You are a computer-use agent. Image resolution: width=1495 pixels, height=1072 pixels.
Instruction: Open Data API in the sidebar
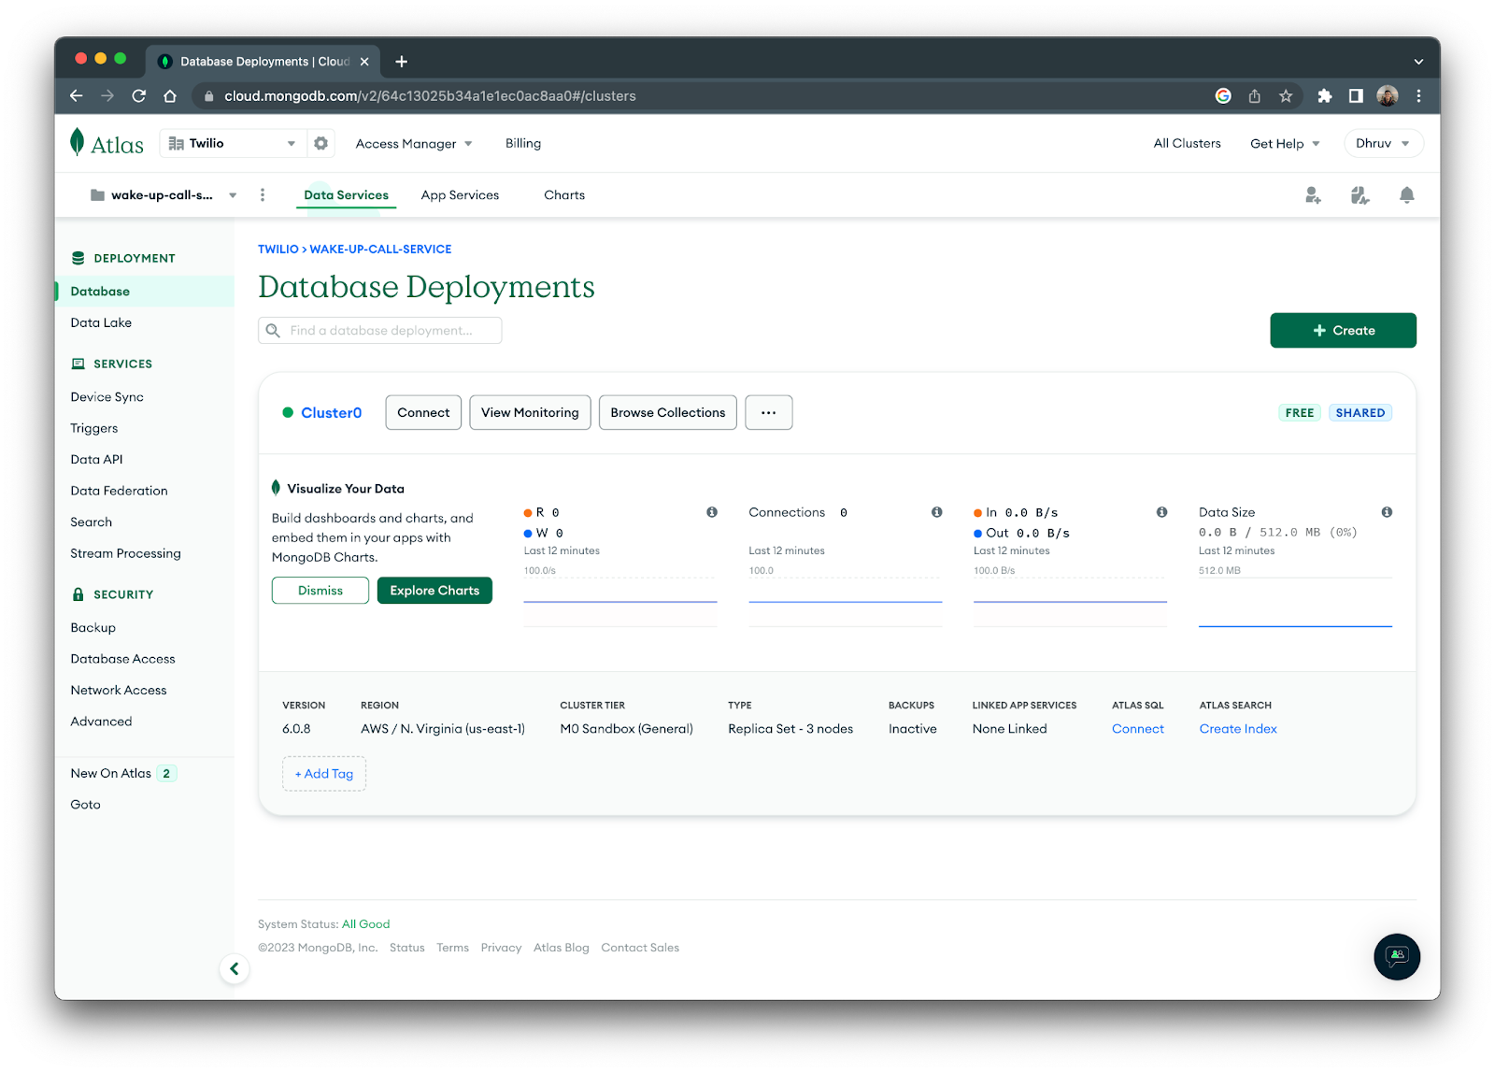96,459
